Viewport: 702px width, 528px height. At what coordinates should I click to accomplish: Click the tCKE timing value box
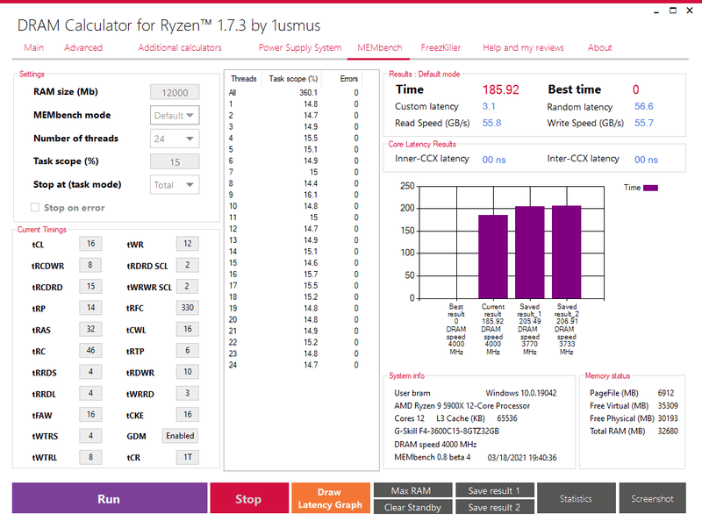(187, 414)
